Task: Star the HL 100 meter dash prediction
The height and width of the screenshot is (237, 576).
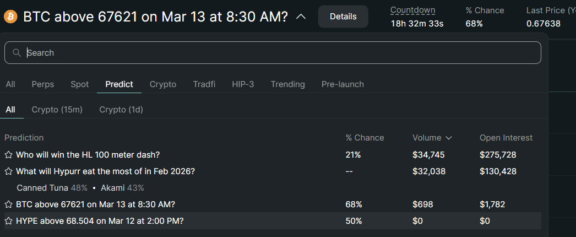Action: coord(9,155)
